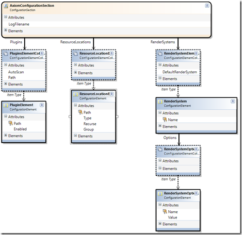Collapse the PluginElement box chevron
242x235 pixels.
42,105
